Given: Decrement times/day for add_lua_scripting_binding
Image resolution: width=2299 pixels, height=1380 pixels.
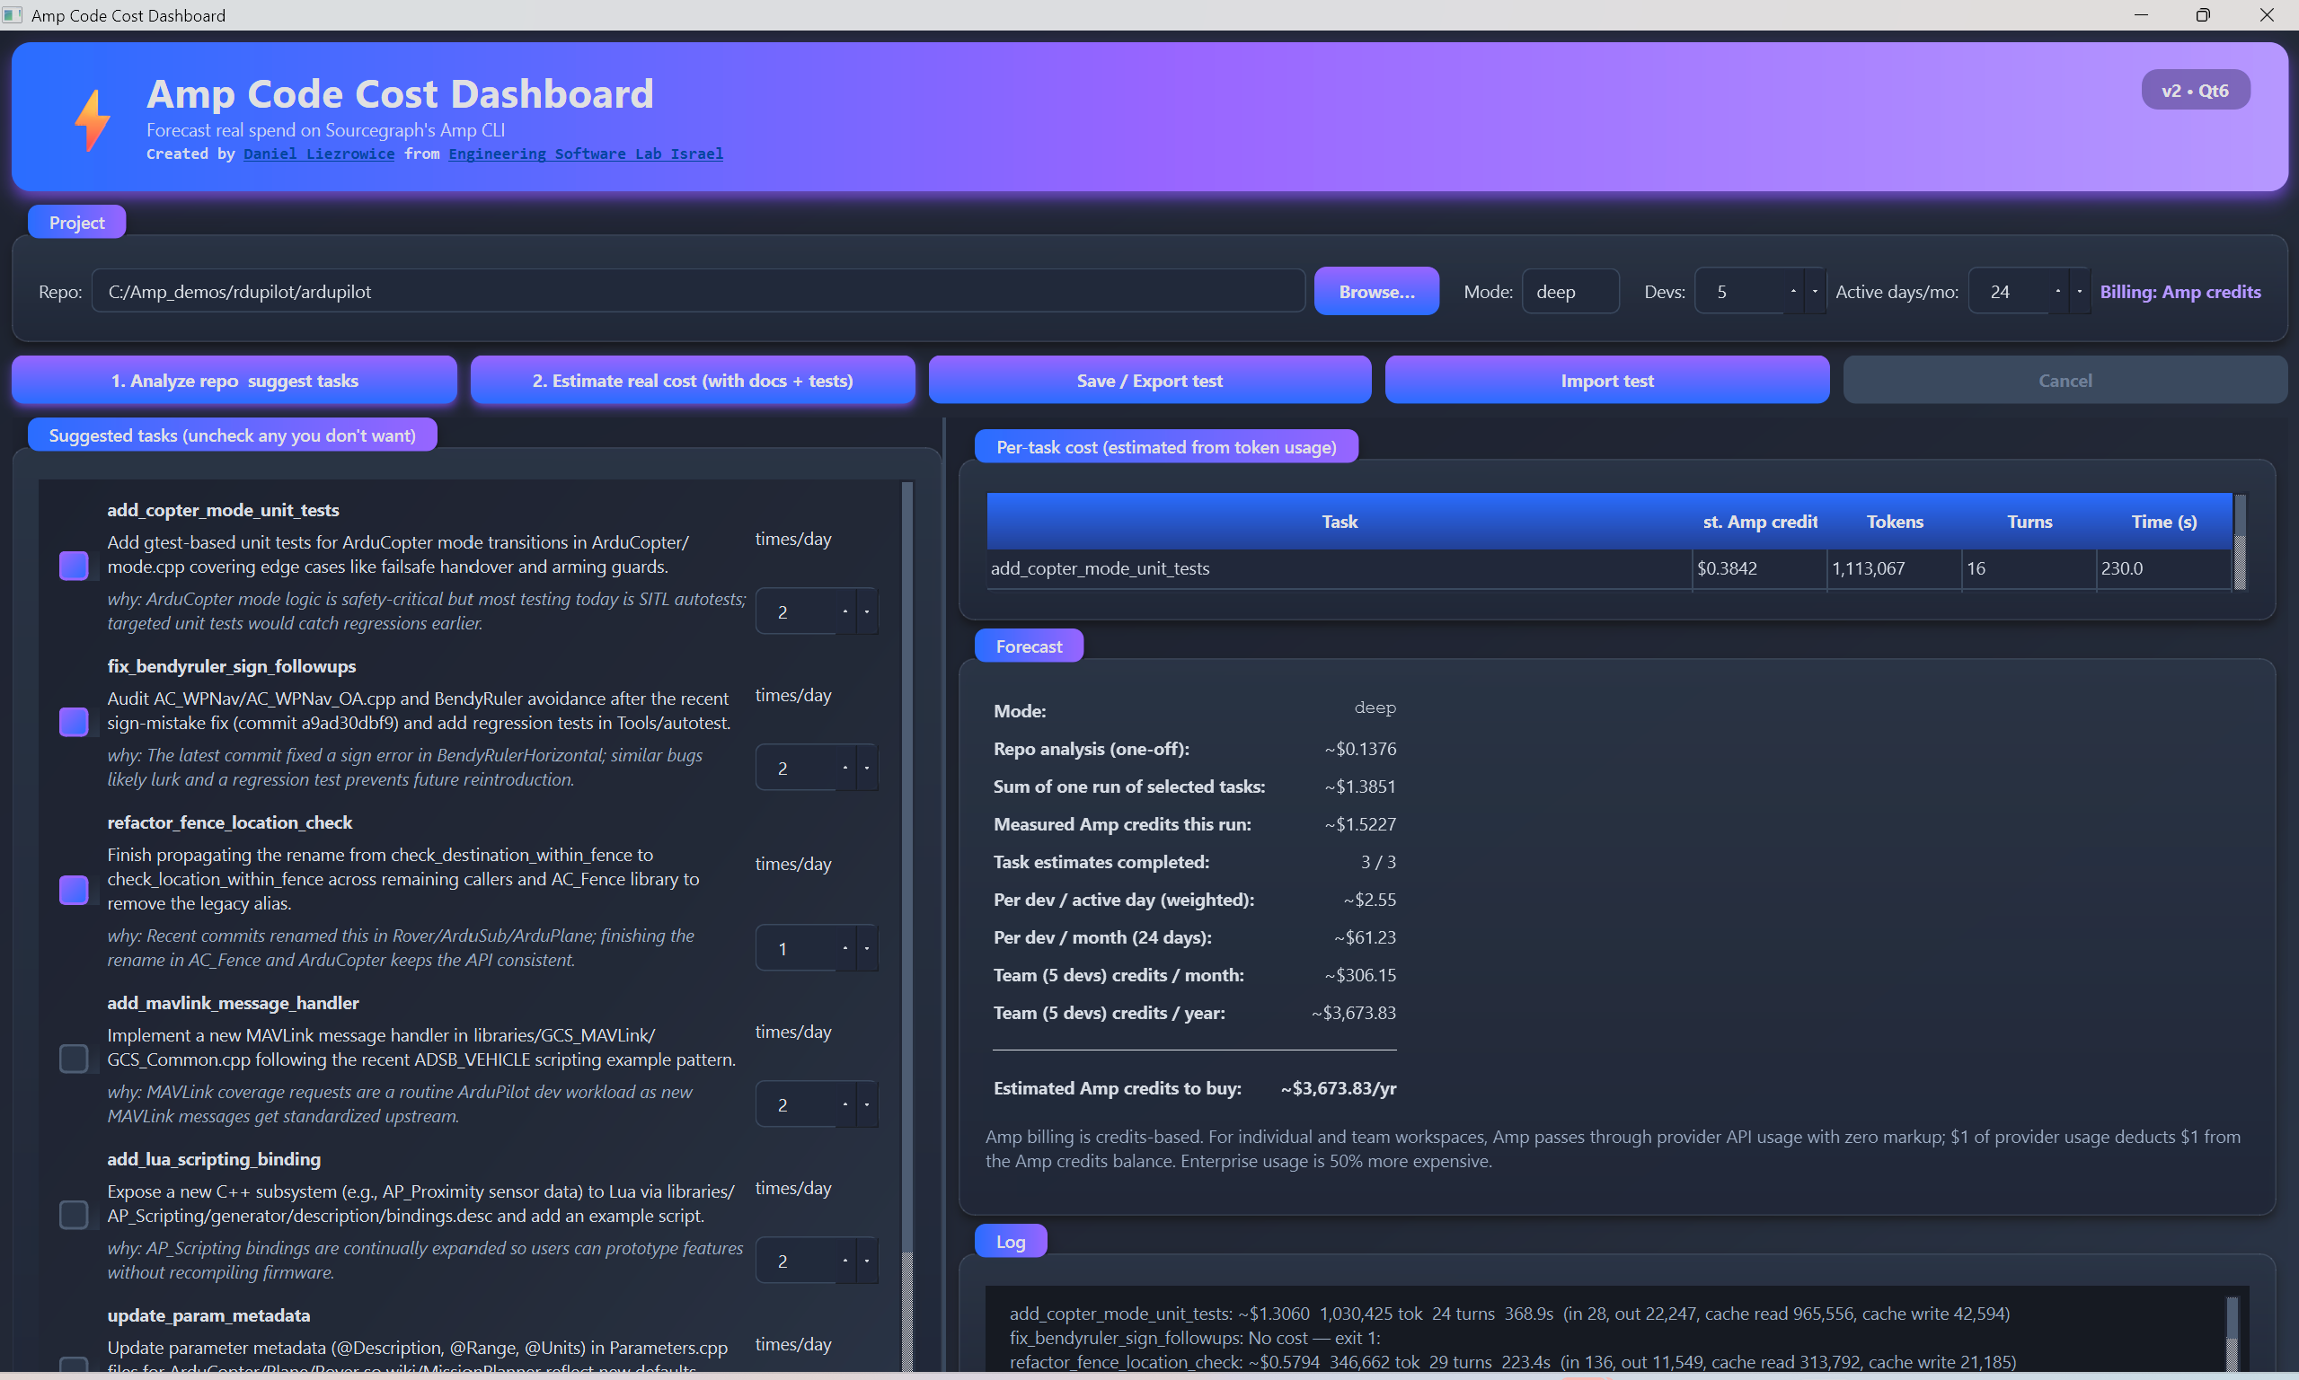Looking at the screenshot, I should [x=866, y=1261].
